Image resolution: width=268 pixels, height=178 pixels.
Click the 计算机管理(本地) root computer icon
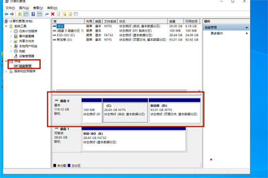pyautogui.click(x=6, y=21)
